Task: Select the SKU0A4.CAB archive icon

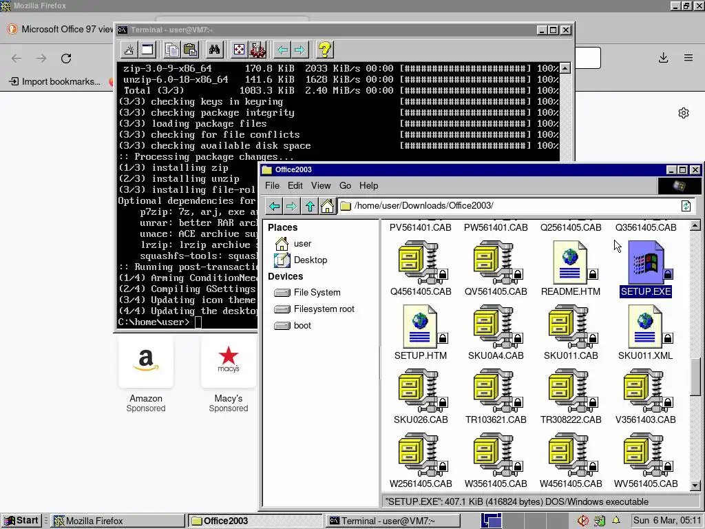Action: tap(496, 326)
